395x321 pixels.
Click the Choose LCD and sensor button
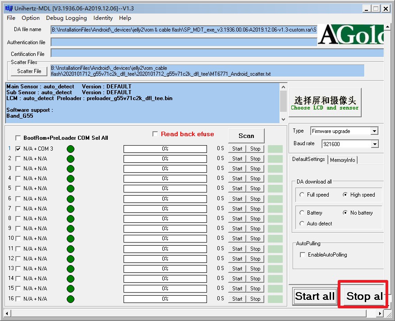click(x=325, y=103)
